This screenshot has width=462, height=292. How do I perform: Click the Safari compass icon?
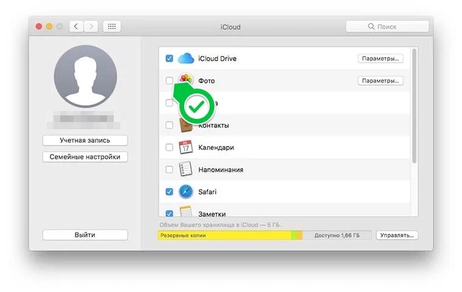[x=185, y=192]
